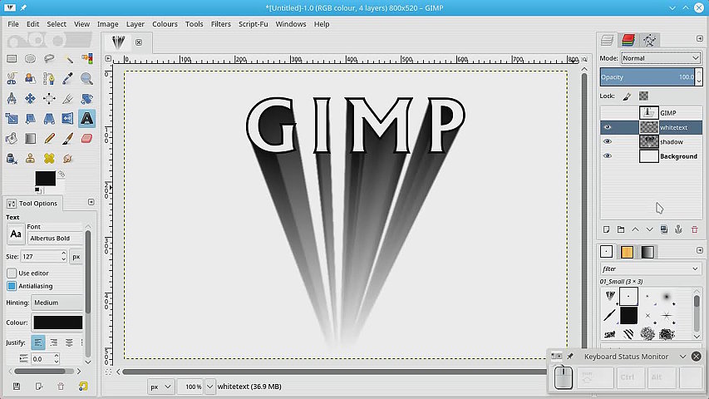Create a new layer group

point(621,229)
